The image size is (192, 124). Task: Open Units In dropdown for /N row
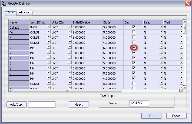tap(70, 32)
